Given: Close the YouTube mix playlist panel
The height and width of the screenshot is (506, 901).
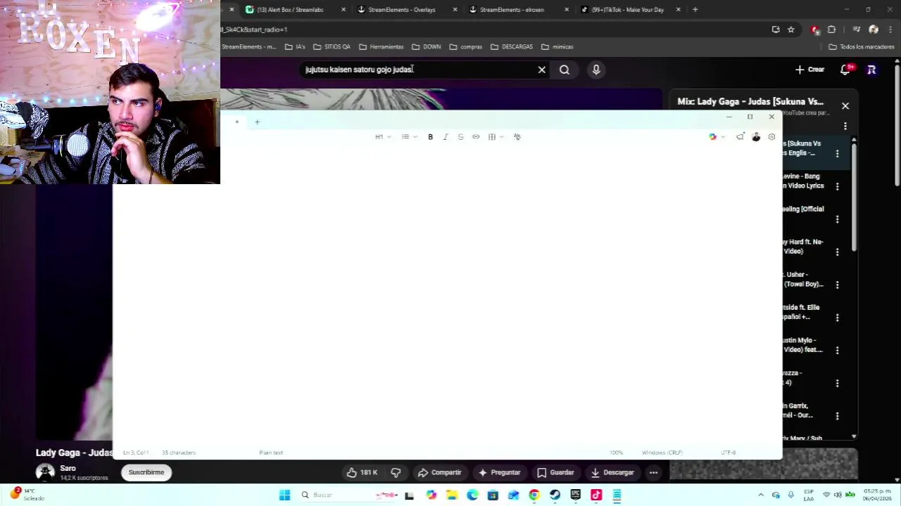Looking at the screenshot, I should (x=845, y=106).
